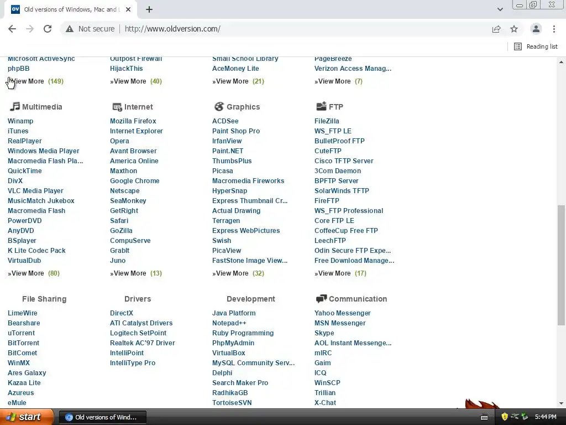Open a new tab with plus button

pos(149,9)
